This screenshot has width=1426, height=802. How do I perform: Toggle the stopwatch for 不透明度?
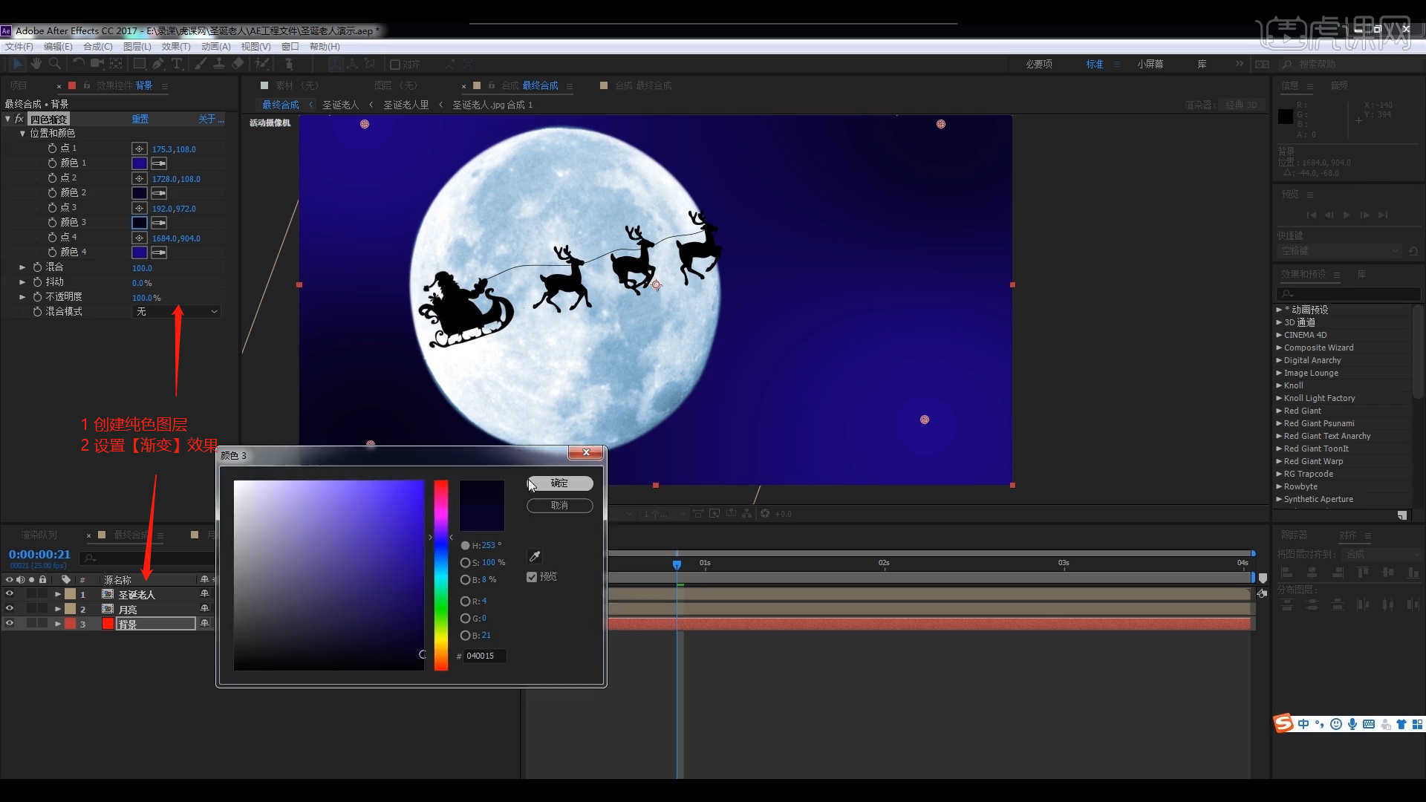click(x=37, y=297)
